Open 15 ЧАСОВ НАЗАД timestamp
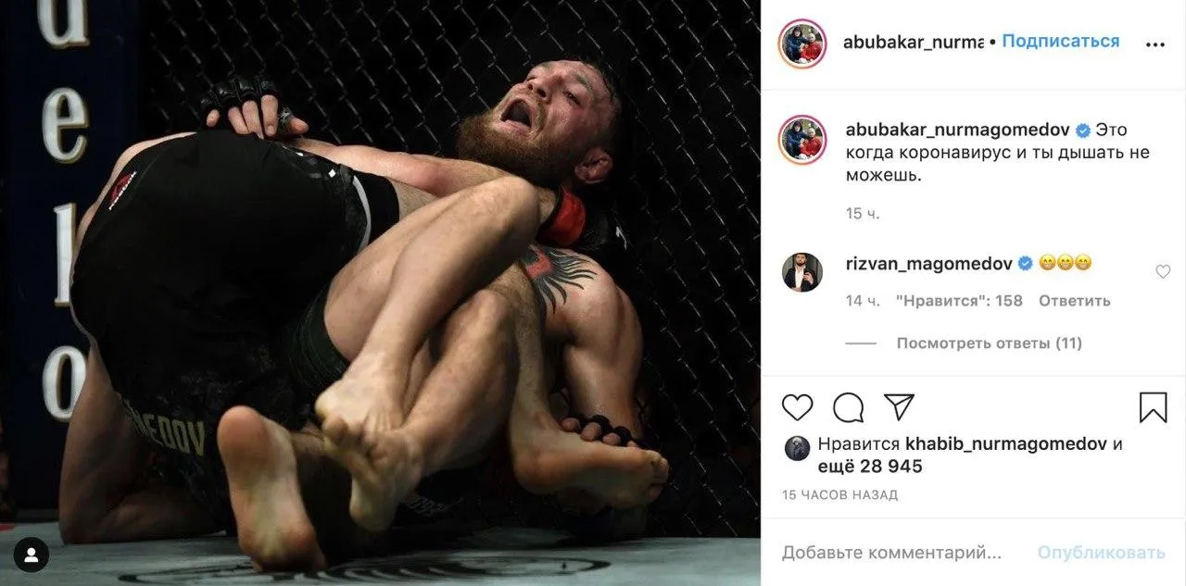 pos(839,495)
